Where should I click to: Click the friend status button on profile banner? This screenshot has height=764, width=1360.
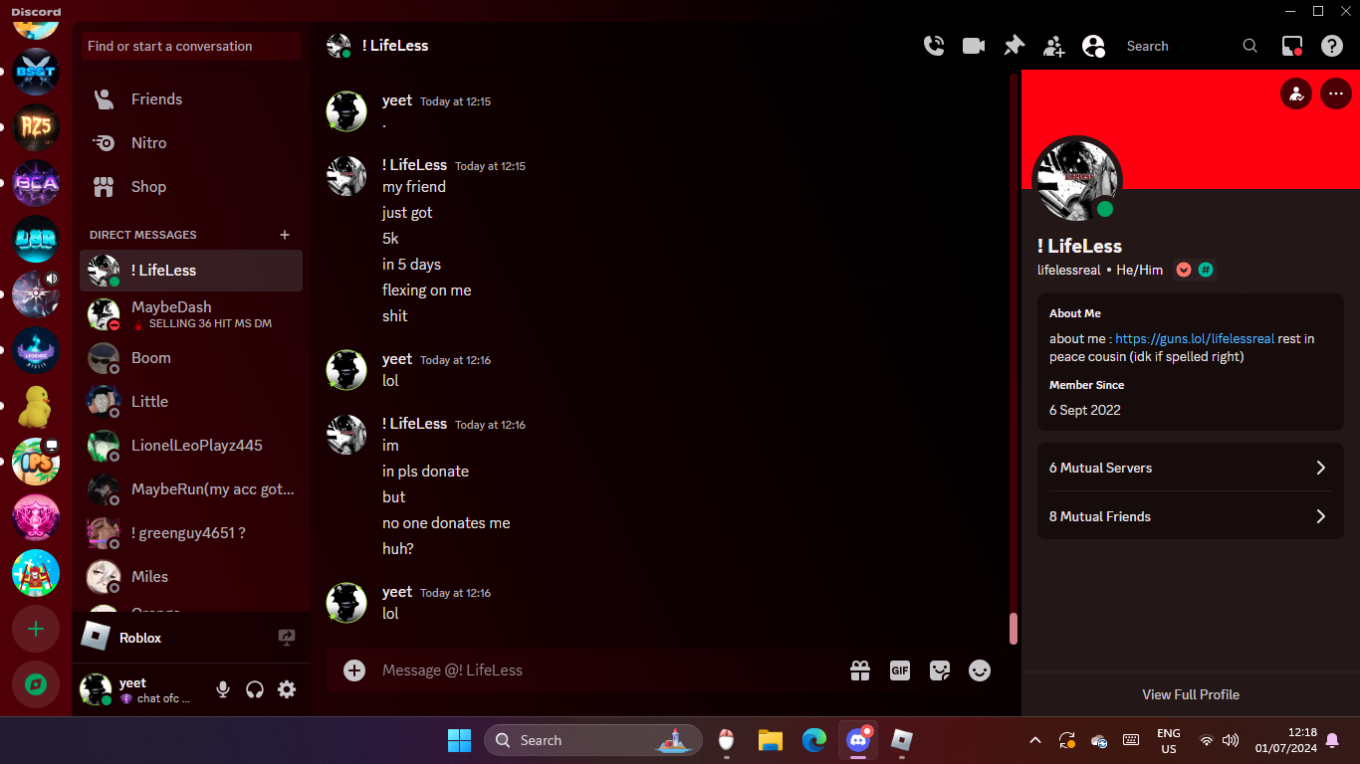click(x=1296, y=94)
